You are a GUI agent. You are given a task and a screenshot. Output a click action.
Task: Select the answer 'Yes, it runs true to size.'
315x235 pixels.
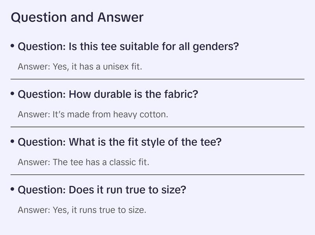82,210
